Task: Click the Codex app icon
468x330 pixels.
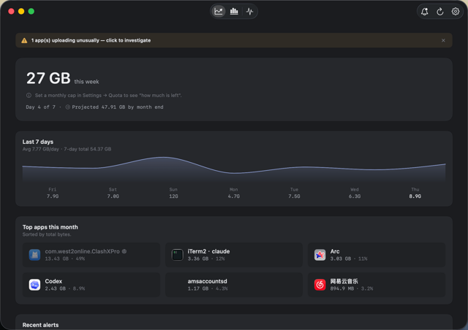Action: click(x=34, y=285)
